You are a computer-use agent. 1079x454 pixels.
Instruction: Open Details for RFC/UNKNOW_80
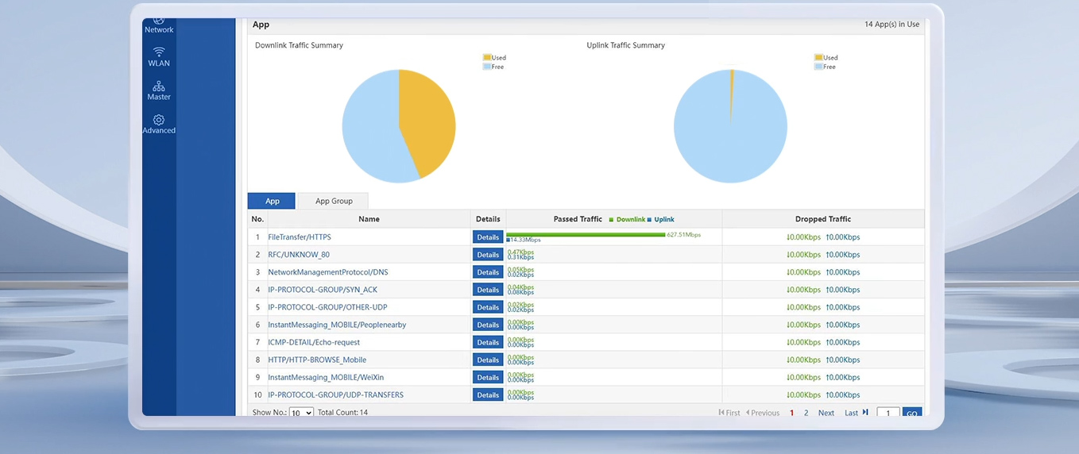[x=488, y=255]
